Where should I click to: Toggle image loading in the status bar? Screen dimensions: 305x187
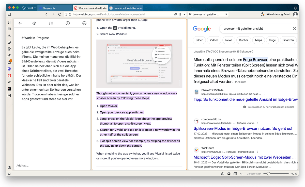click(229, 174)
